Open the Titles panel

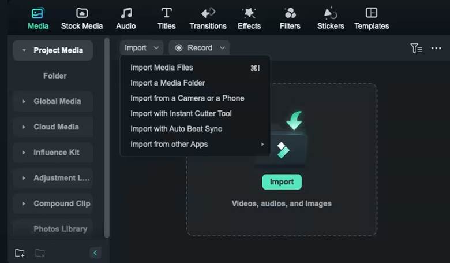click(167, 18)
